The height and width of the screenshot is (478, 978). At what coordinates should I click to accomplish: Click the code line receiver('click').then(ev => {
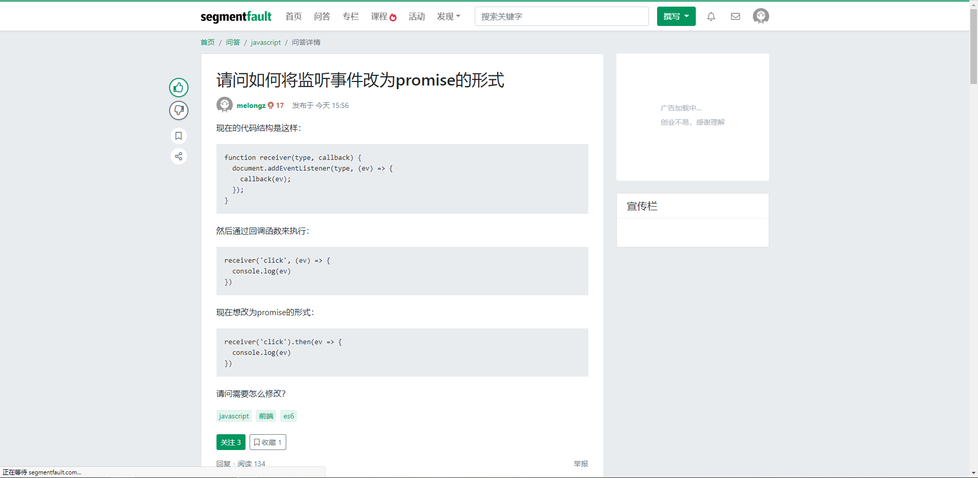click(283, 342)
